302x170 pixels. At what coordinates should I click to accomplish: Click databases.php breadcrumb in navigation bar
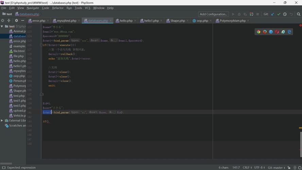(x=27, y=14)
